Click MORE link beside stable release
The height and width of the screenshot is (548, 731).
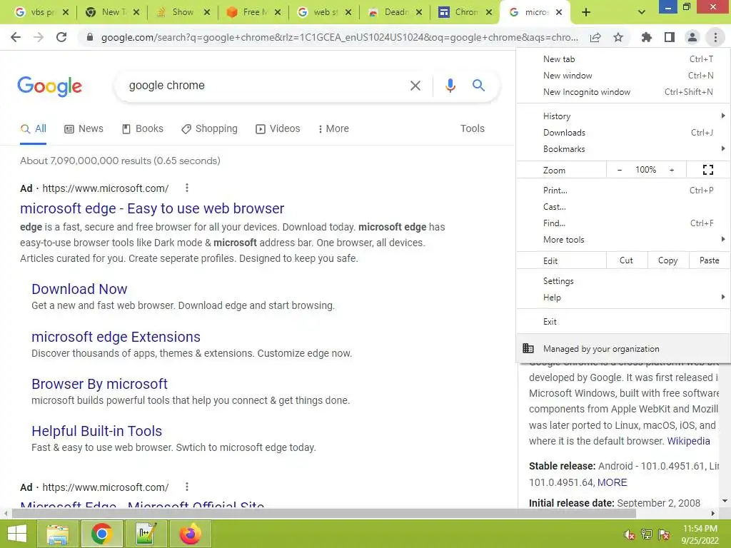tap(612, 482)
